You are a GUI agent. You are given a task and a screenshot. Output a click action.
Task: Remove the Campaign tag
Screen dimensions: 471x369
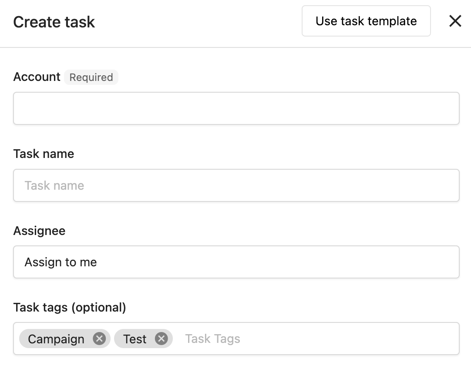(99, 339)
